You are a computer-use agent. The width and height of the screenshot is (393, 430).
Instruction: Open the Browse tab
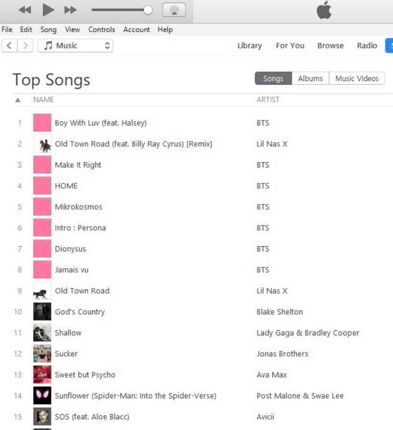(x=331, y=46)
